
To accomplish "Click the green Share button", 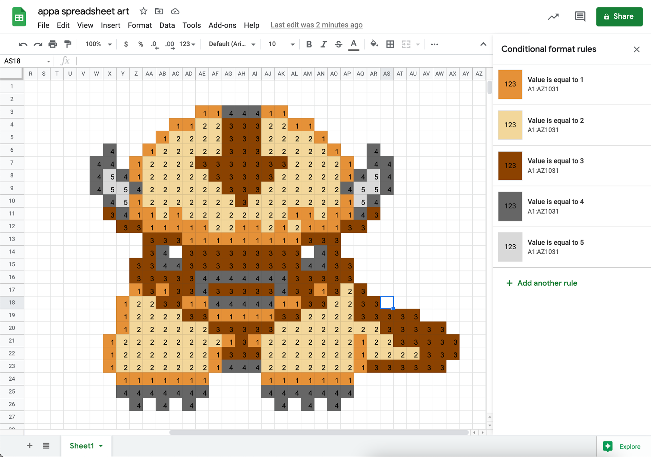I will coord(619,17).
